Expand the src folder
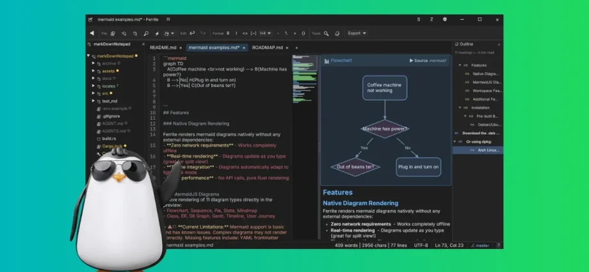589x272 pixels. click(x=93, y=93)
